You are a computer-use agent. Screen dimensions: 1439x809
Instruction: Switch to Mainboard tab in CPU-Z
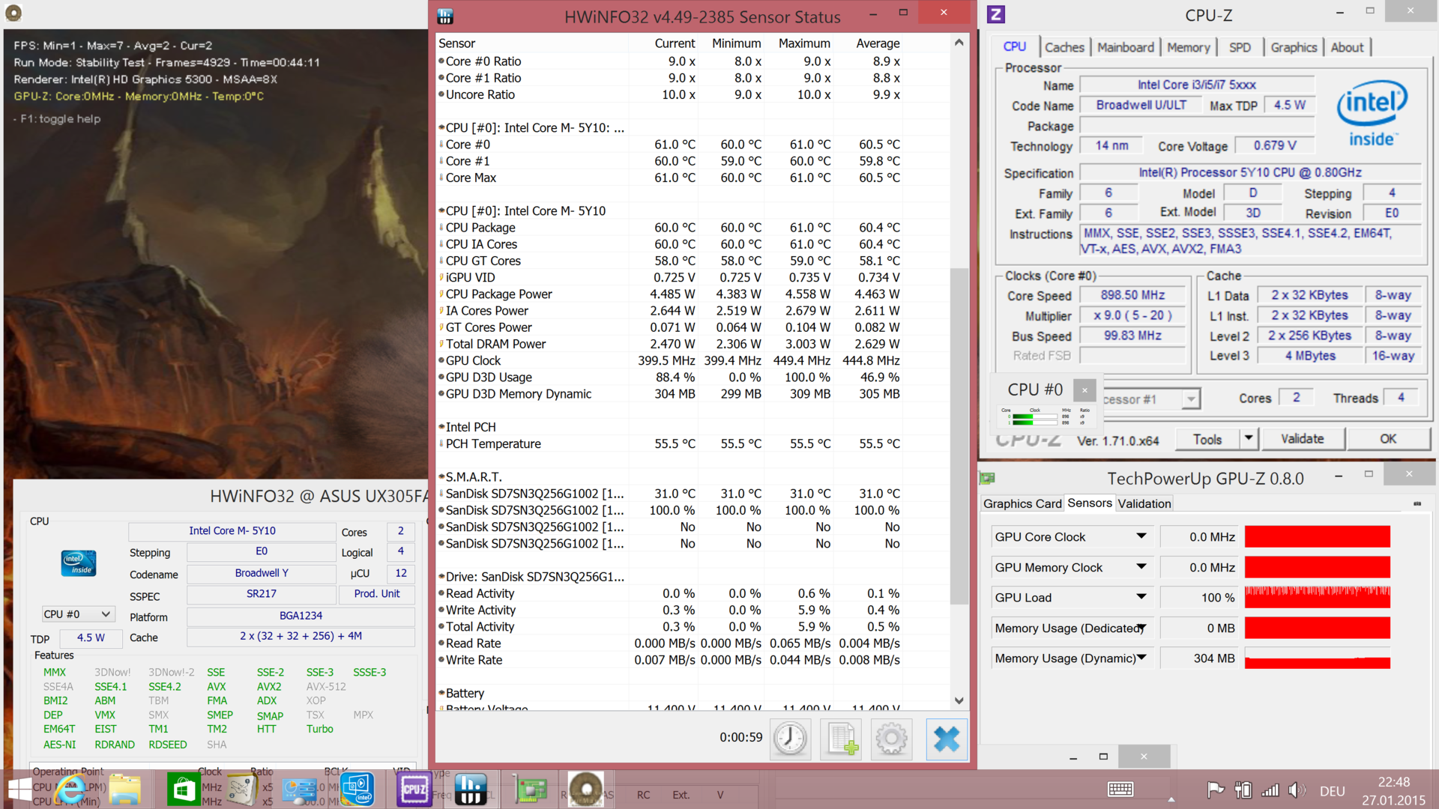click(1126, 47)
